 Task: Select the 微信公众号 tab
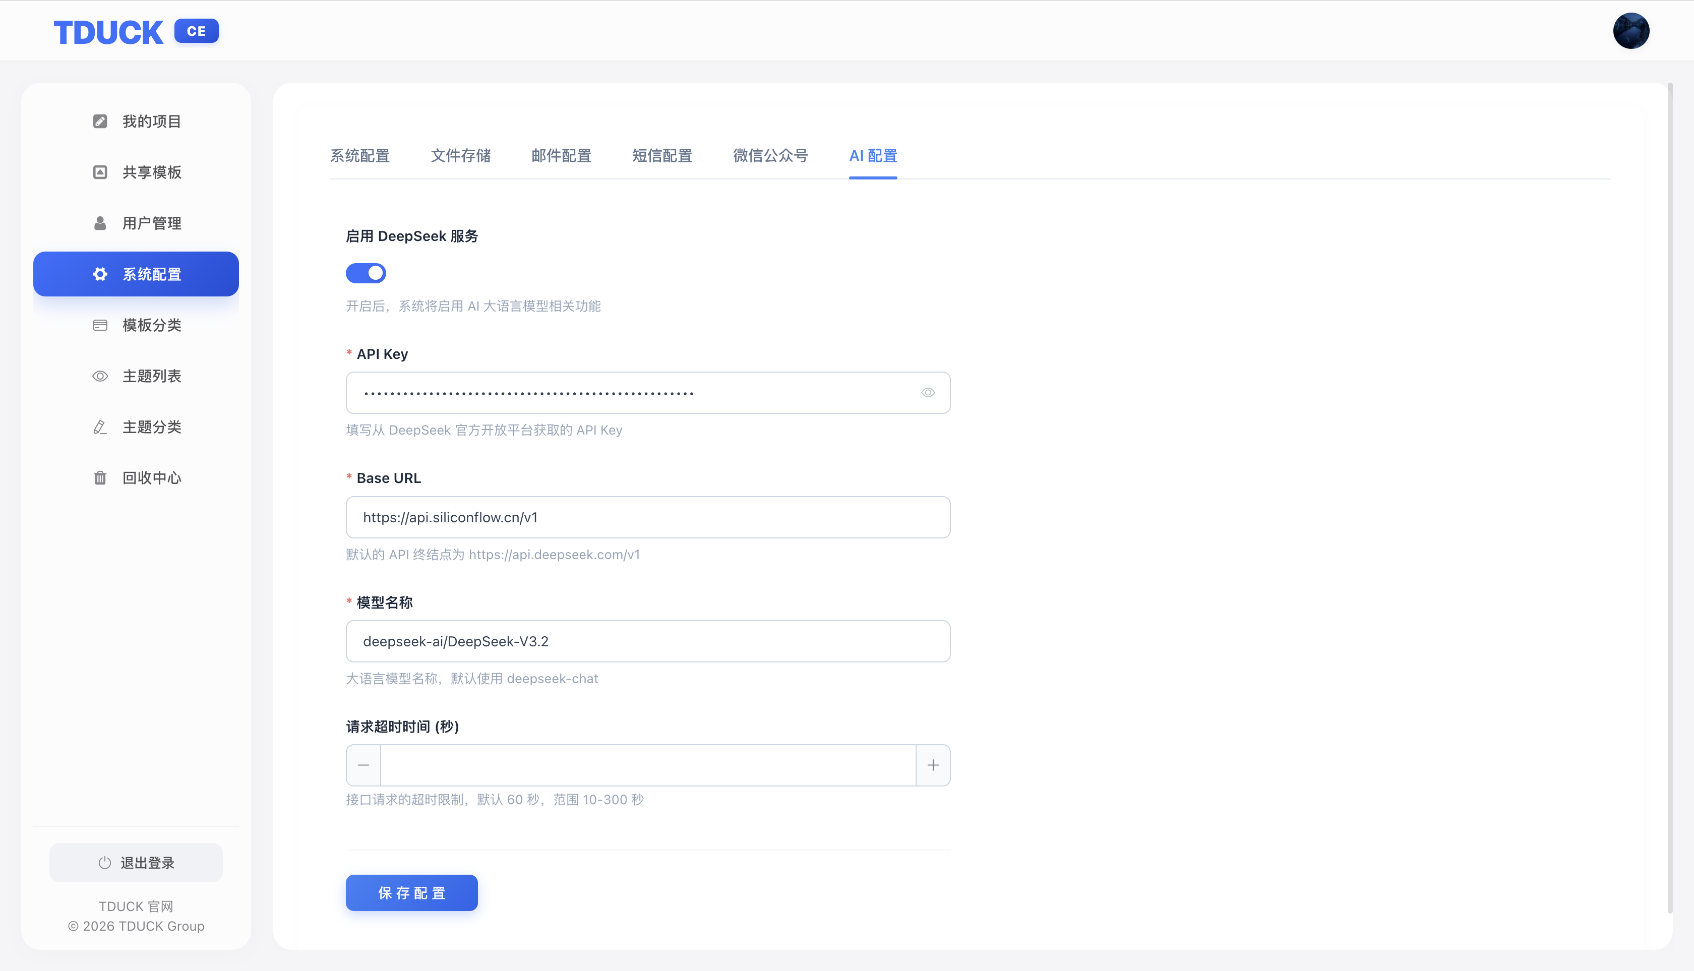[770, 156]
